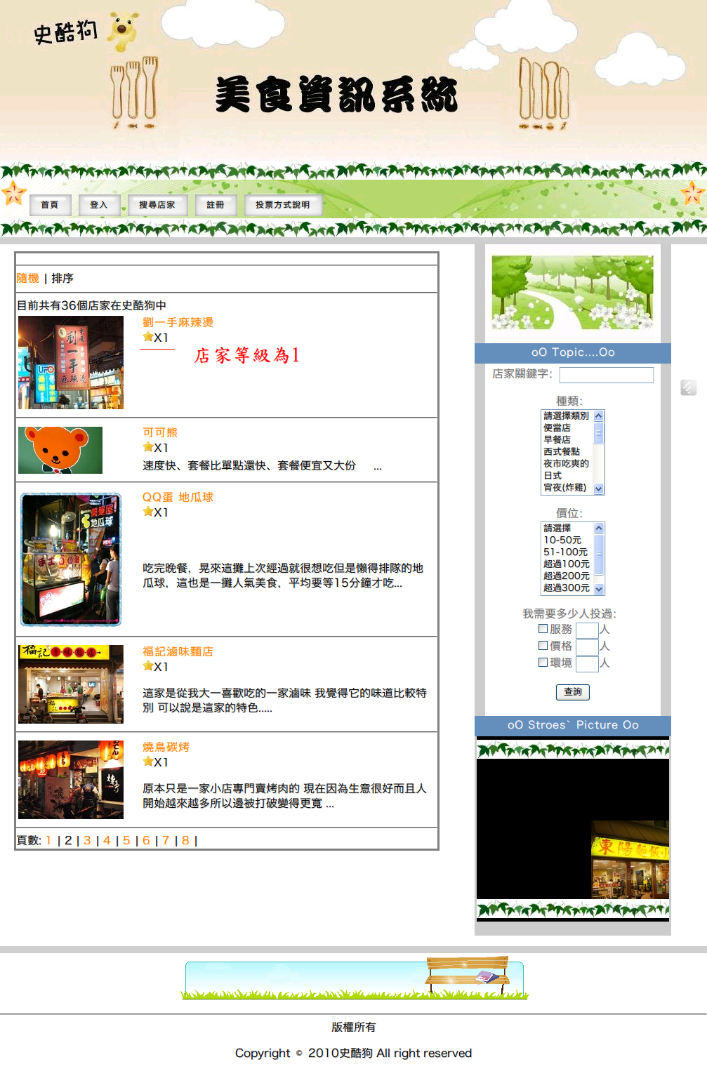
Task: Open the QQ蛋 地瓜球 store photo
Action: [71, 559]
